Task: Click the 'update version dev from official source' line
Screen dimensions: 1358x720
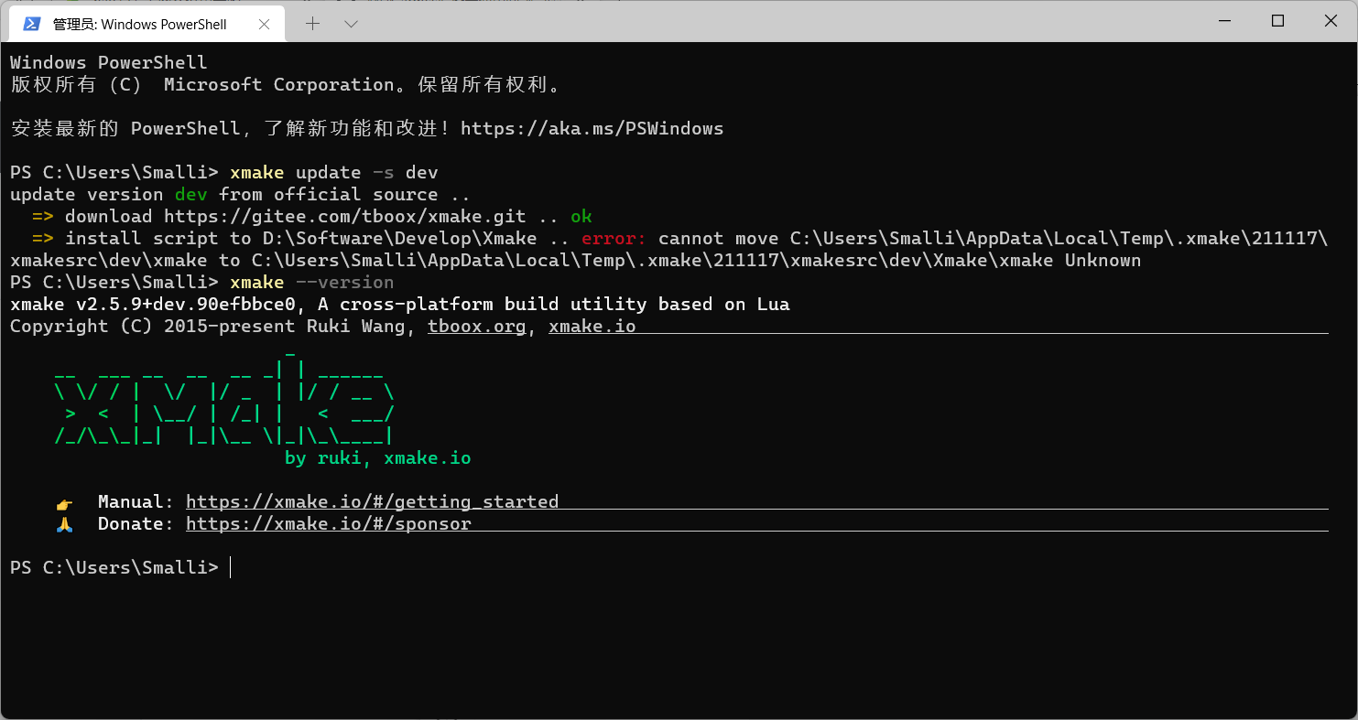Action: click(x=240, y=195)
